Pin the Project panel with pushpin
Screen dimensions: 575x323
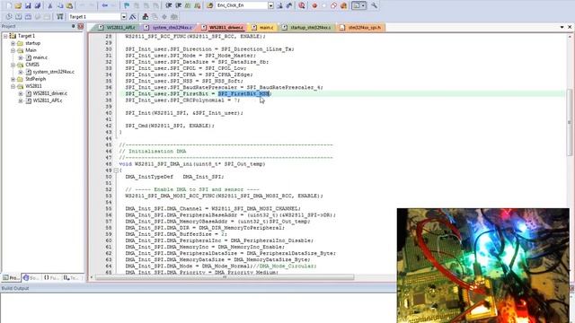click(74, 26)
